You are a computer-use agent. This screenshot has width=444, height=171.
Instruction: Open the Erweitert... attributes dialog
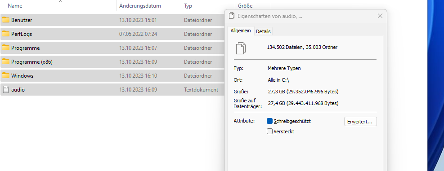pos(360,122)
